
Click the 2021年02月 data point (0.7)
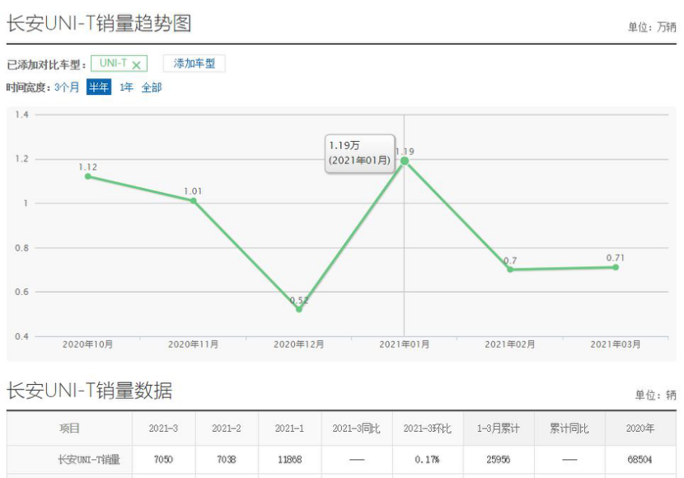click(x=510, y=269)
